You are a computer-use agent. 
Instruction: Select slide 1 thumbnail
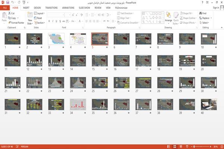click(13, 39)
